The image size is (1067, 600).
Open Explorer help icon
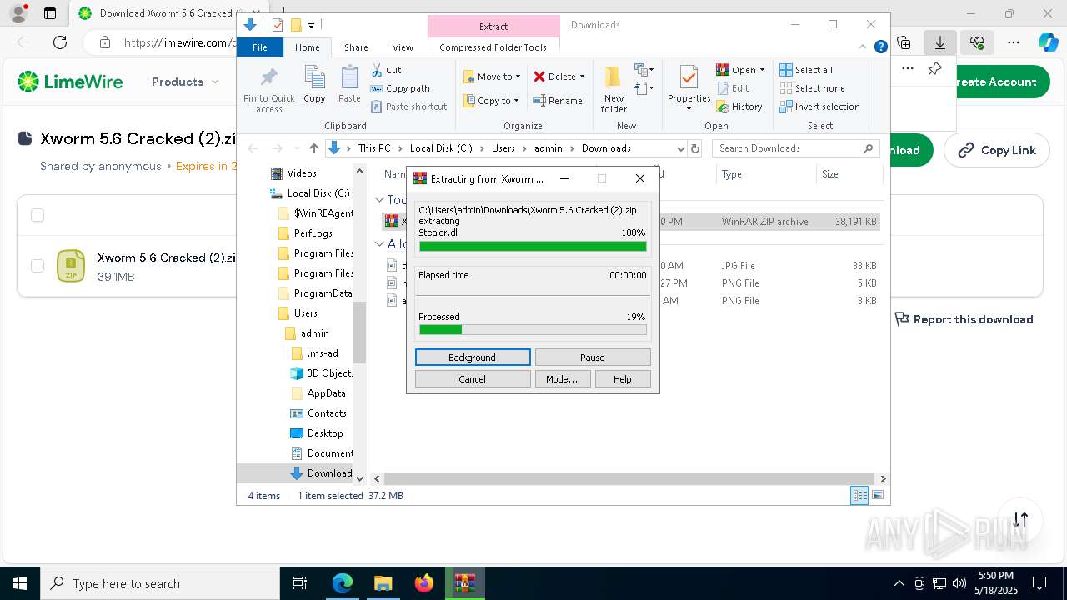[x=880, y=47]
